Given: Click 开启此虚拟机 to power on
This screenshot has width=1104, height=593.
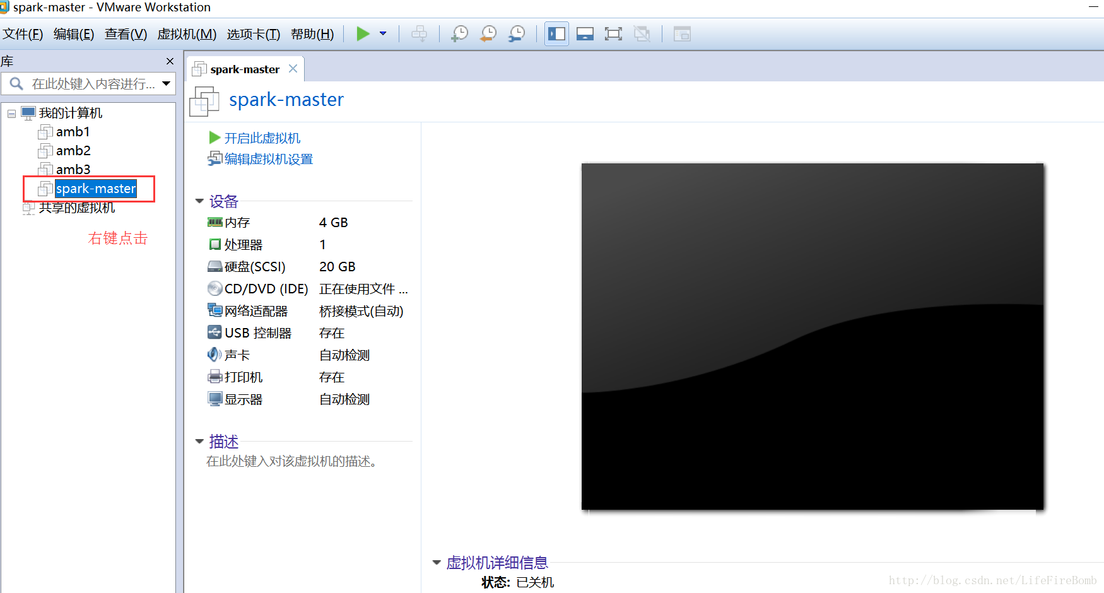Looking at the screenshot, I should click(x=262, y=138).
